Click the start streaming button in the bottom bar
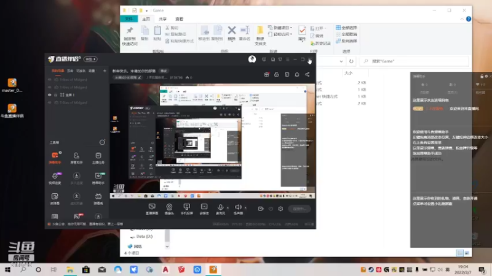 click(x=300, y=209)
